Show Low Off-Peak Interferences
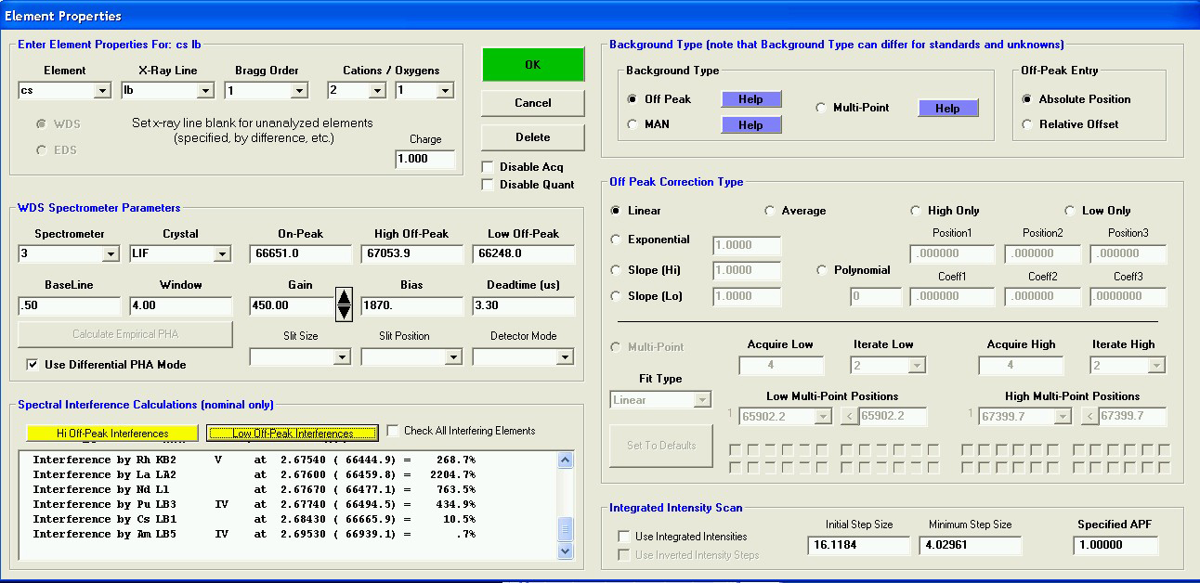 (293, 434)
